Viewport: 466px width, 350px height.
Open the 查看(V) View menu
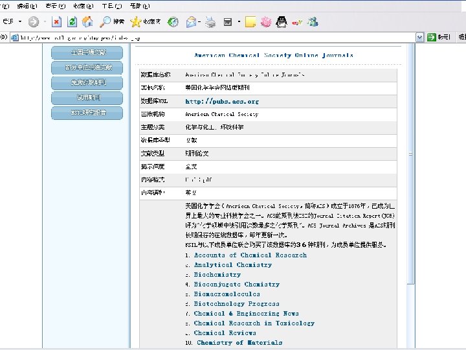(x=56, y=6)
